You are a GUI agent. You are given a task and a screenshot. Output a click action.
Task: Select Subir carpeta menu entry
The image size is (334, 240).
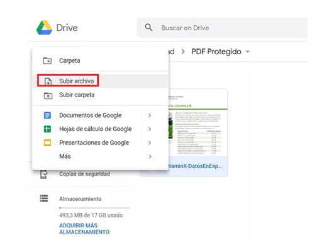pos(100,95)
